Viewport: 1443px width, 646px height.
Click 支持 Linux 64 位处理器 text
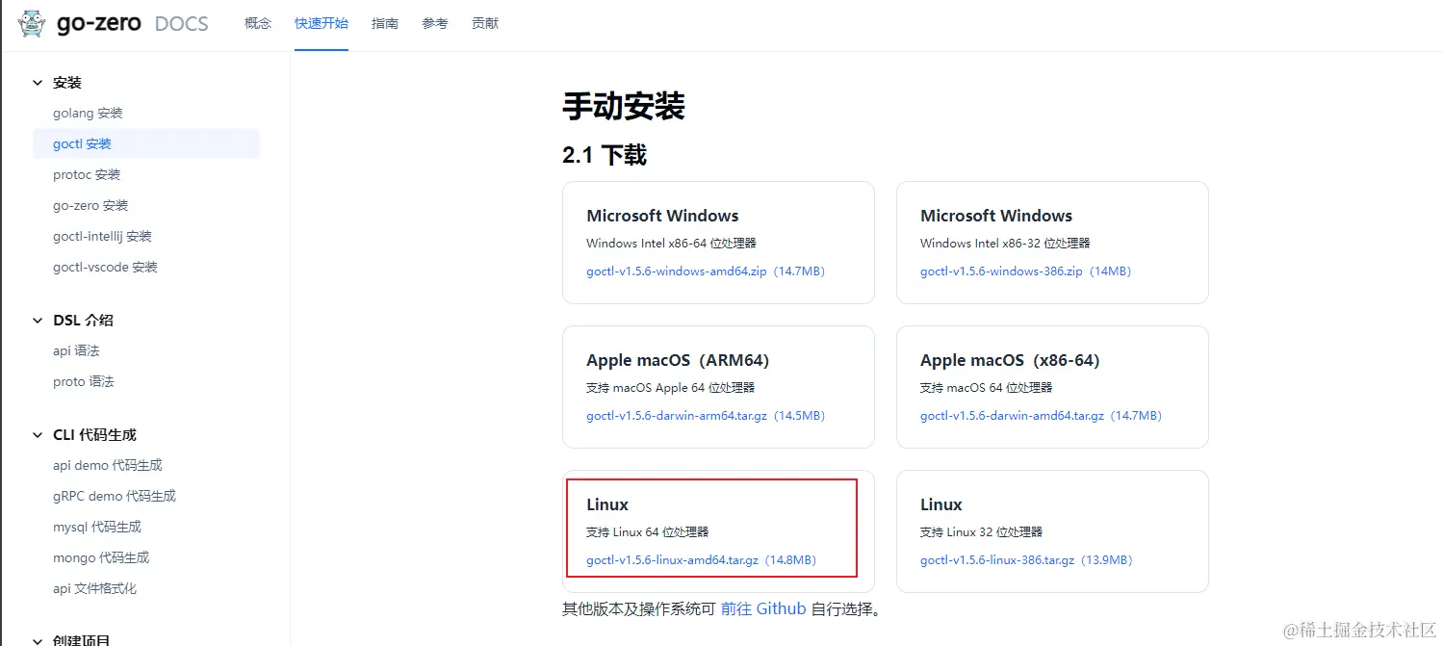(x=647, y=532)
